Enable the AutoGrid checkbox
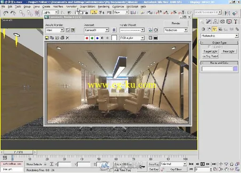This screenshot has width=241, height=173. coord(209,47)
